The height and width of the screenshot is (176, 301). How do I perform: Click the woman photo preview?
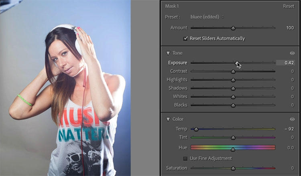[x=65, y=88]
